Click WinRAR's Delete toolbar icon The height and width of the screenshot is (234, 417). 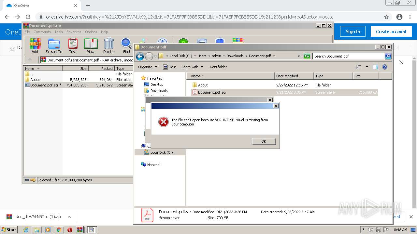108,46
